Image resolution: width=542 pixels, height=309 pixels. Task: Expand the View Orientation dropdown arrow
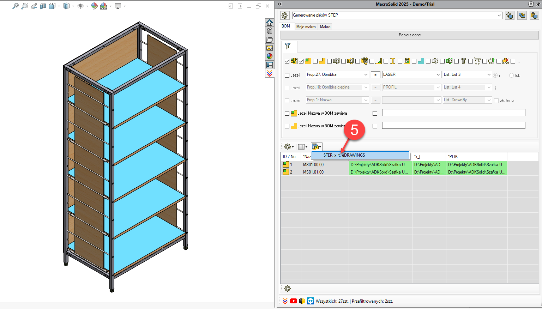[59, 6]
